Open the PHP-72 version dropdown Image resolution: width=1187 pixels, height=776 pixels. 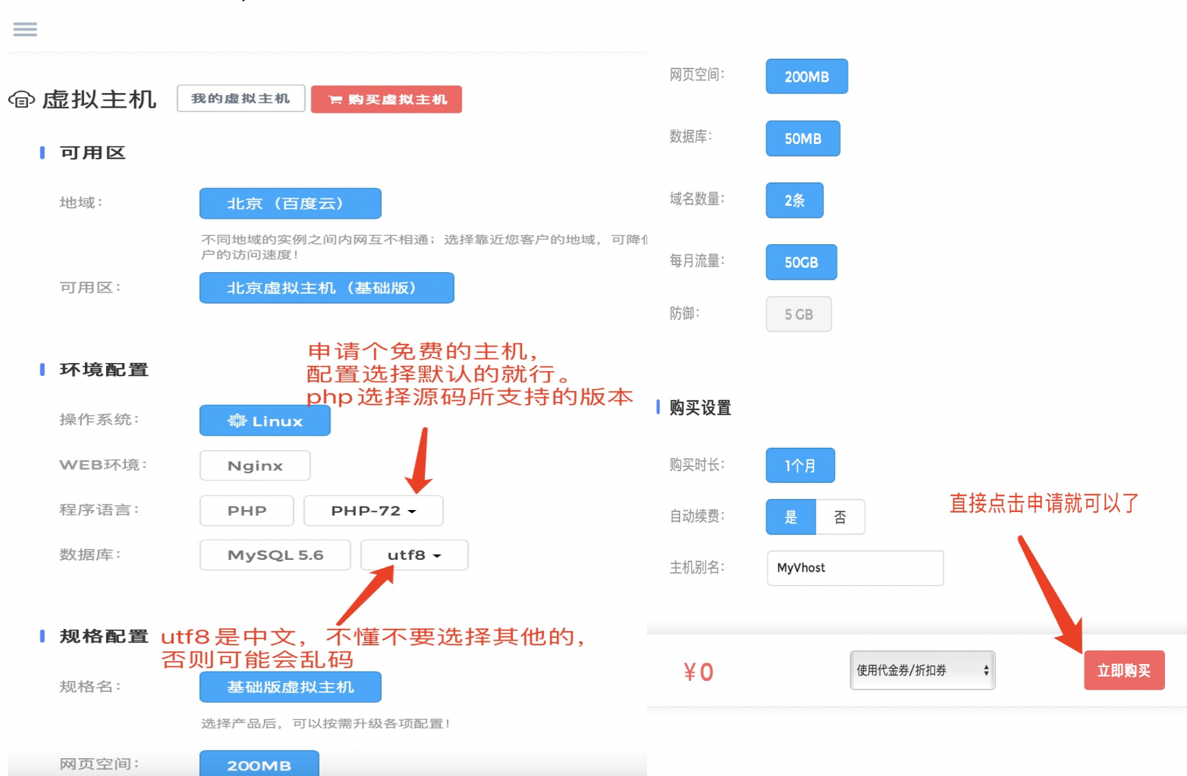click(x=373, y=510)
